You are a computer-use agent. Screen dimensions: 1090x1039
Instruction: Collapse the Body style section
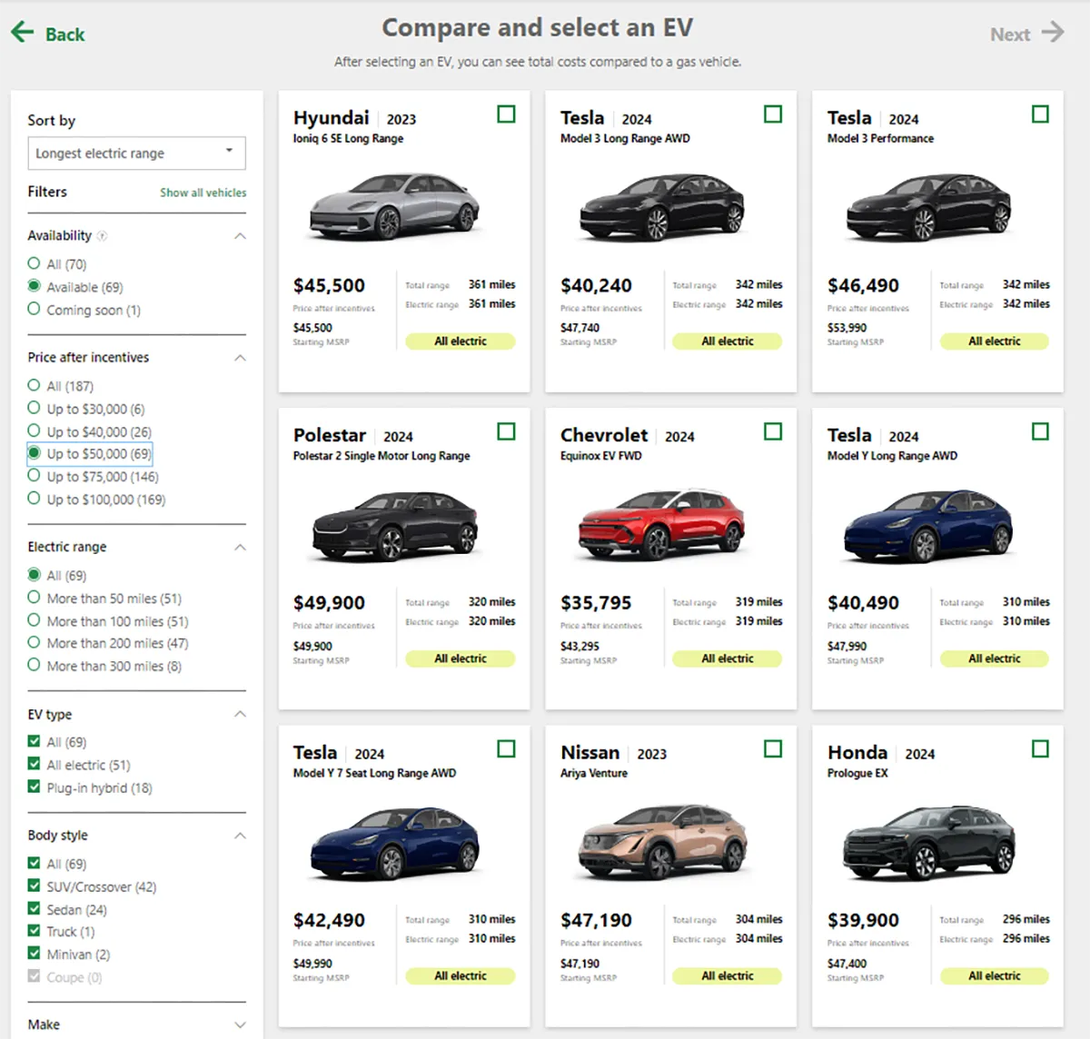[x=240, y=836]
